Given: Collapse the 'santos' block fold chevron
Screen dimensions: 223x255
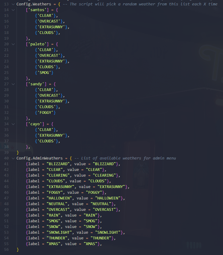Looking at the screenshot, I should point(13,10).
